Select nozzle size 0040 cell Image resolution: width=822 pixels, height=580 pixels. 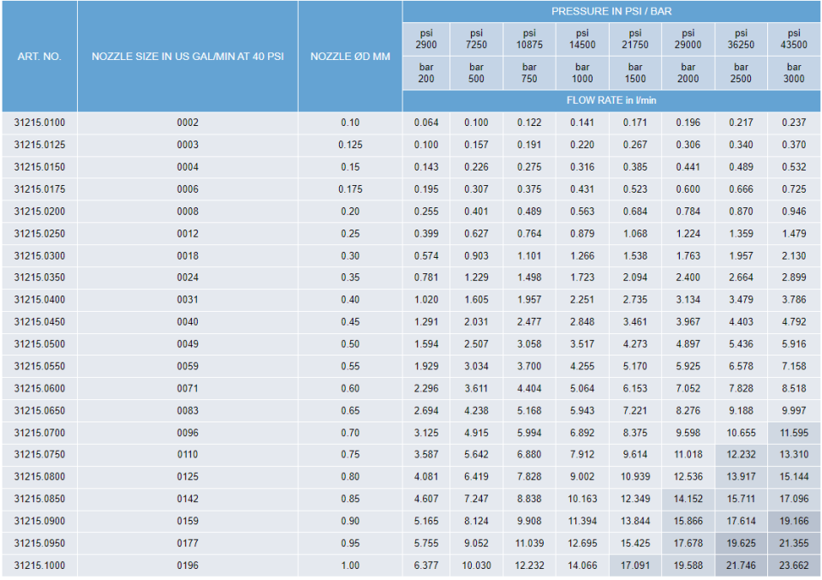[188, 322]
